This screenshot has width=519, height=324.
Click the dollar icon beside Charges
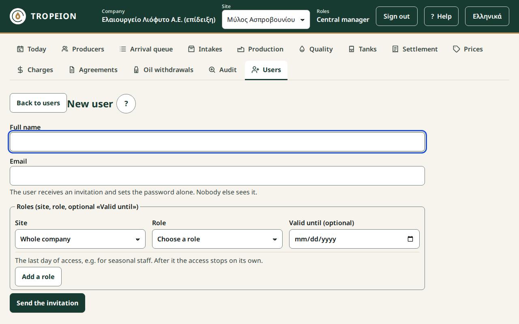pyautogui.click(x=20, y=70)
